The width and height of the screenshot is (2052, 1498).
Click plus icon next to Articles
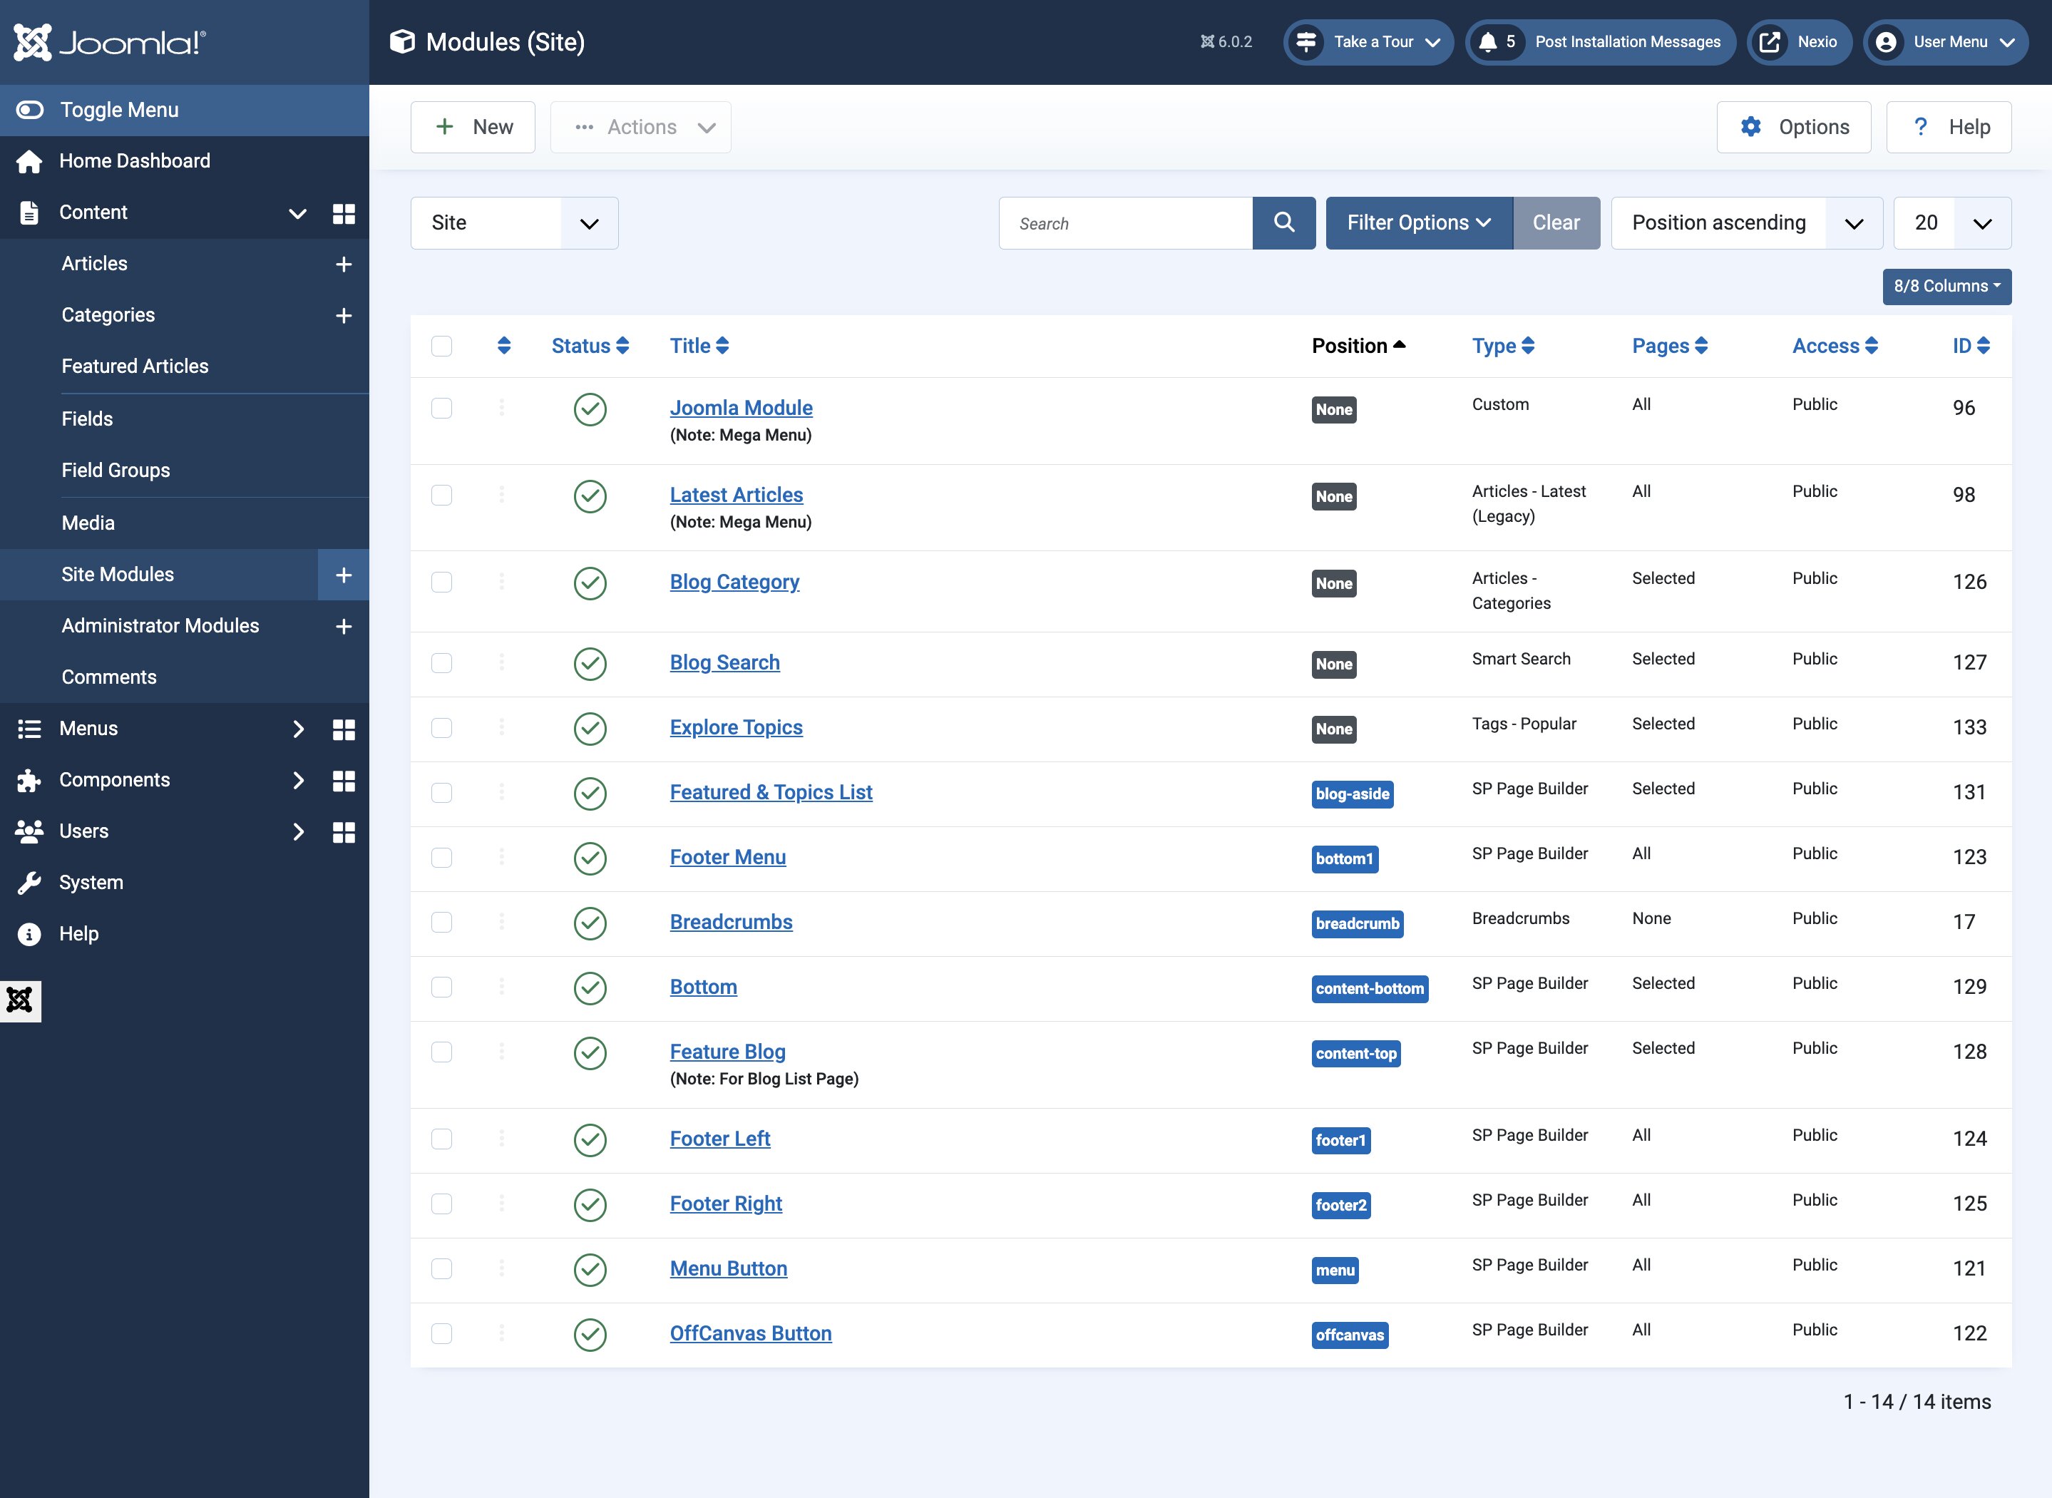(344, 264)
